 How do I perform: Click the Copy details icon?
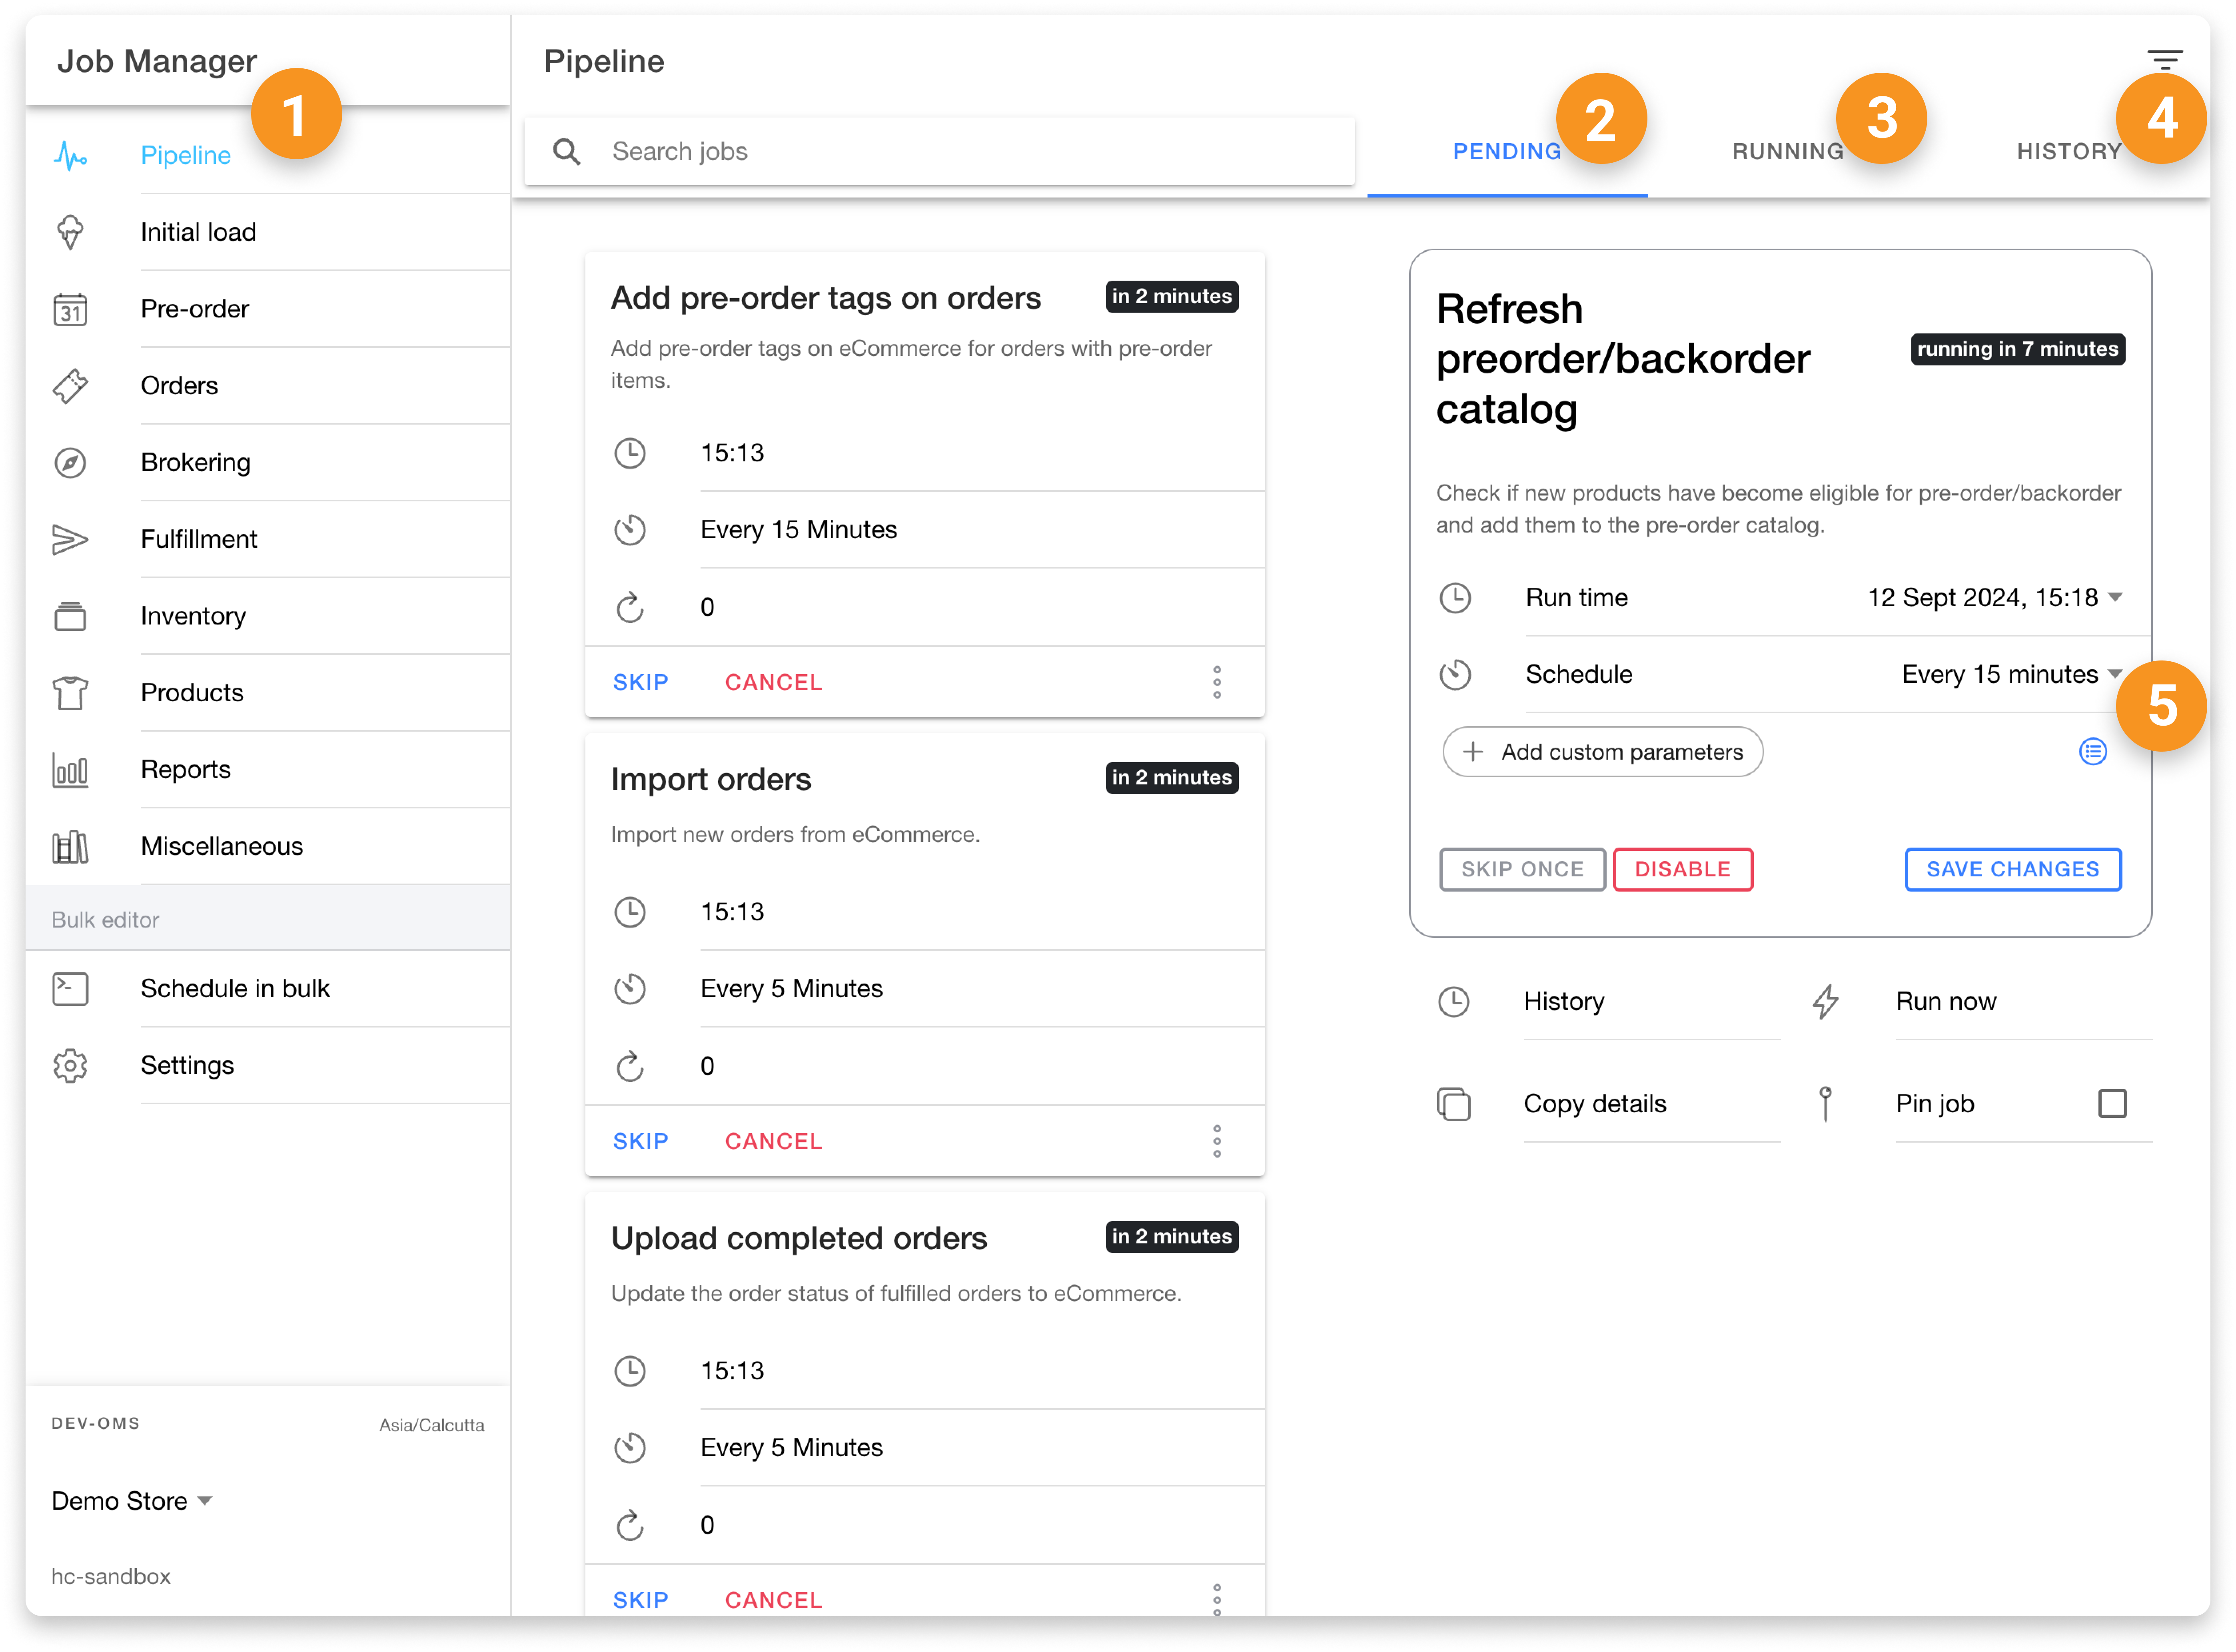pyautogui.click(x=1453, y=1104)
